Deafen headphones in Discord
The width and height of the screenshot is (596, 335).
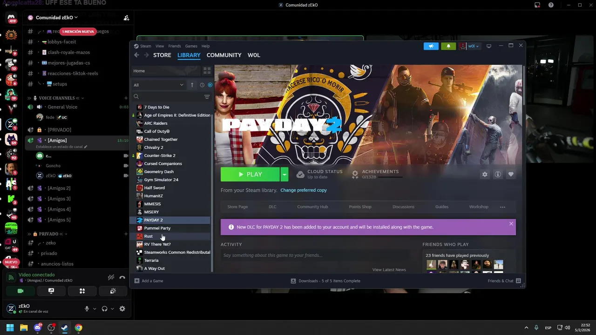[104, 308]
